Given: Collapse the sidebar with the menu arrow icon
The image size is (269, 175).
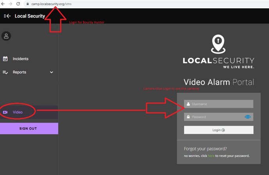Looking at the screenshot, I should click(7, 16).
